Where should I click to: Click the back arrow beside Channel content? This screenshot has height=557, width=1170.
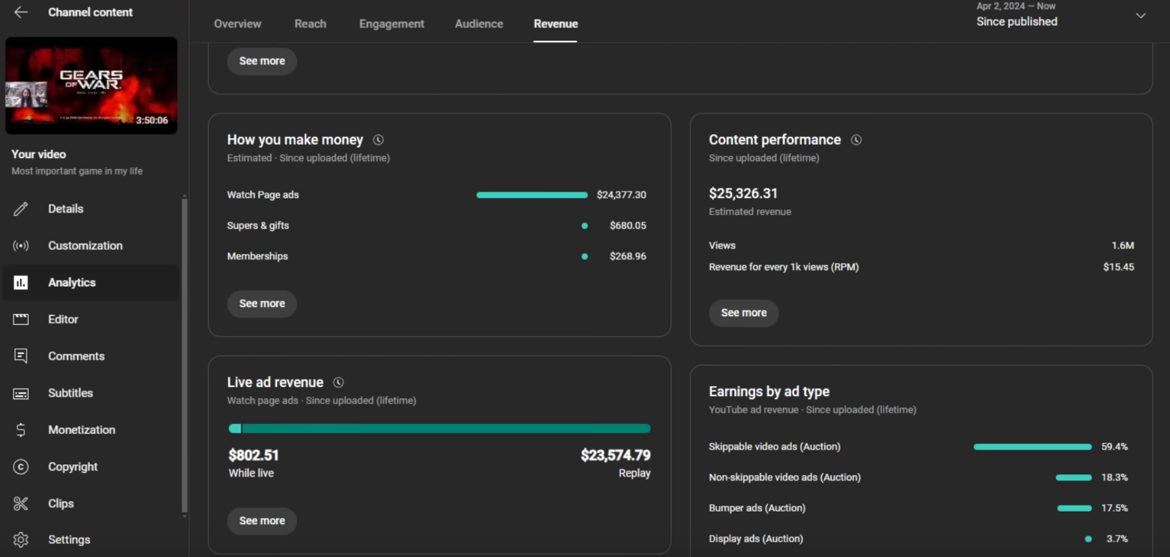click(x=21, y=12)
